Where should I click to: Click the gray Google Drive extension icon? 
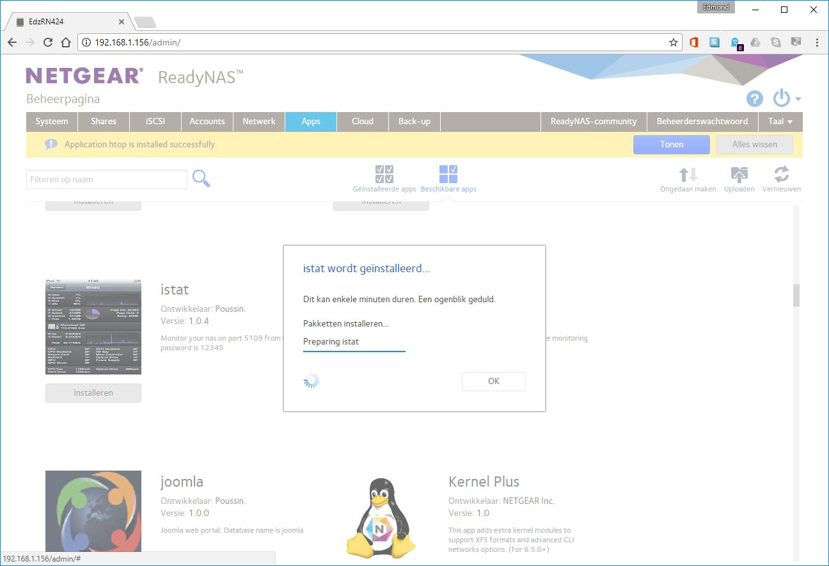[x=755, y=42]
